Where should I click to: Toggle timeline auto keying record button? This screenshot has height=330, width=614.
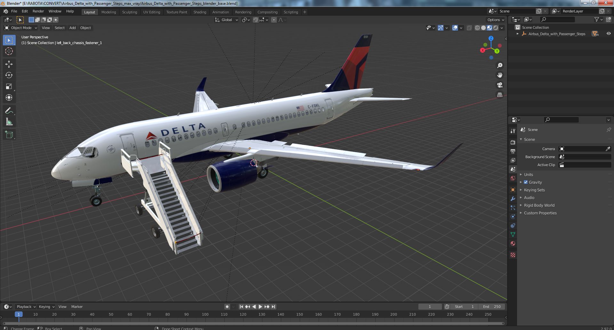(x=227, y=307)
